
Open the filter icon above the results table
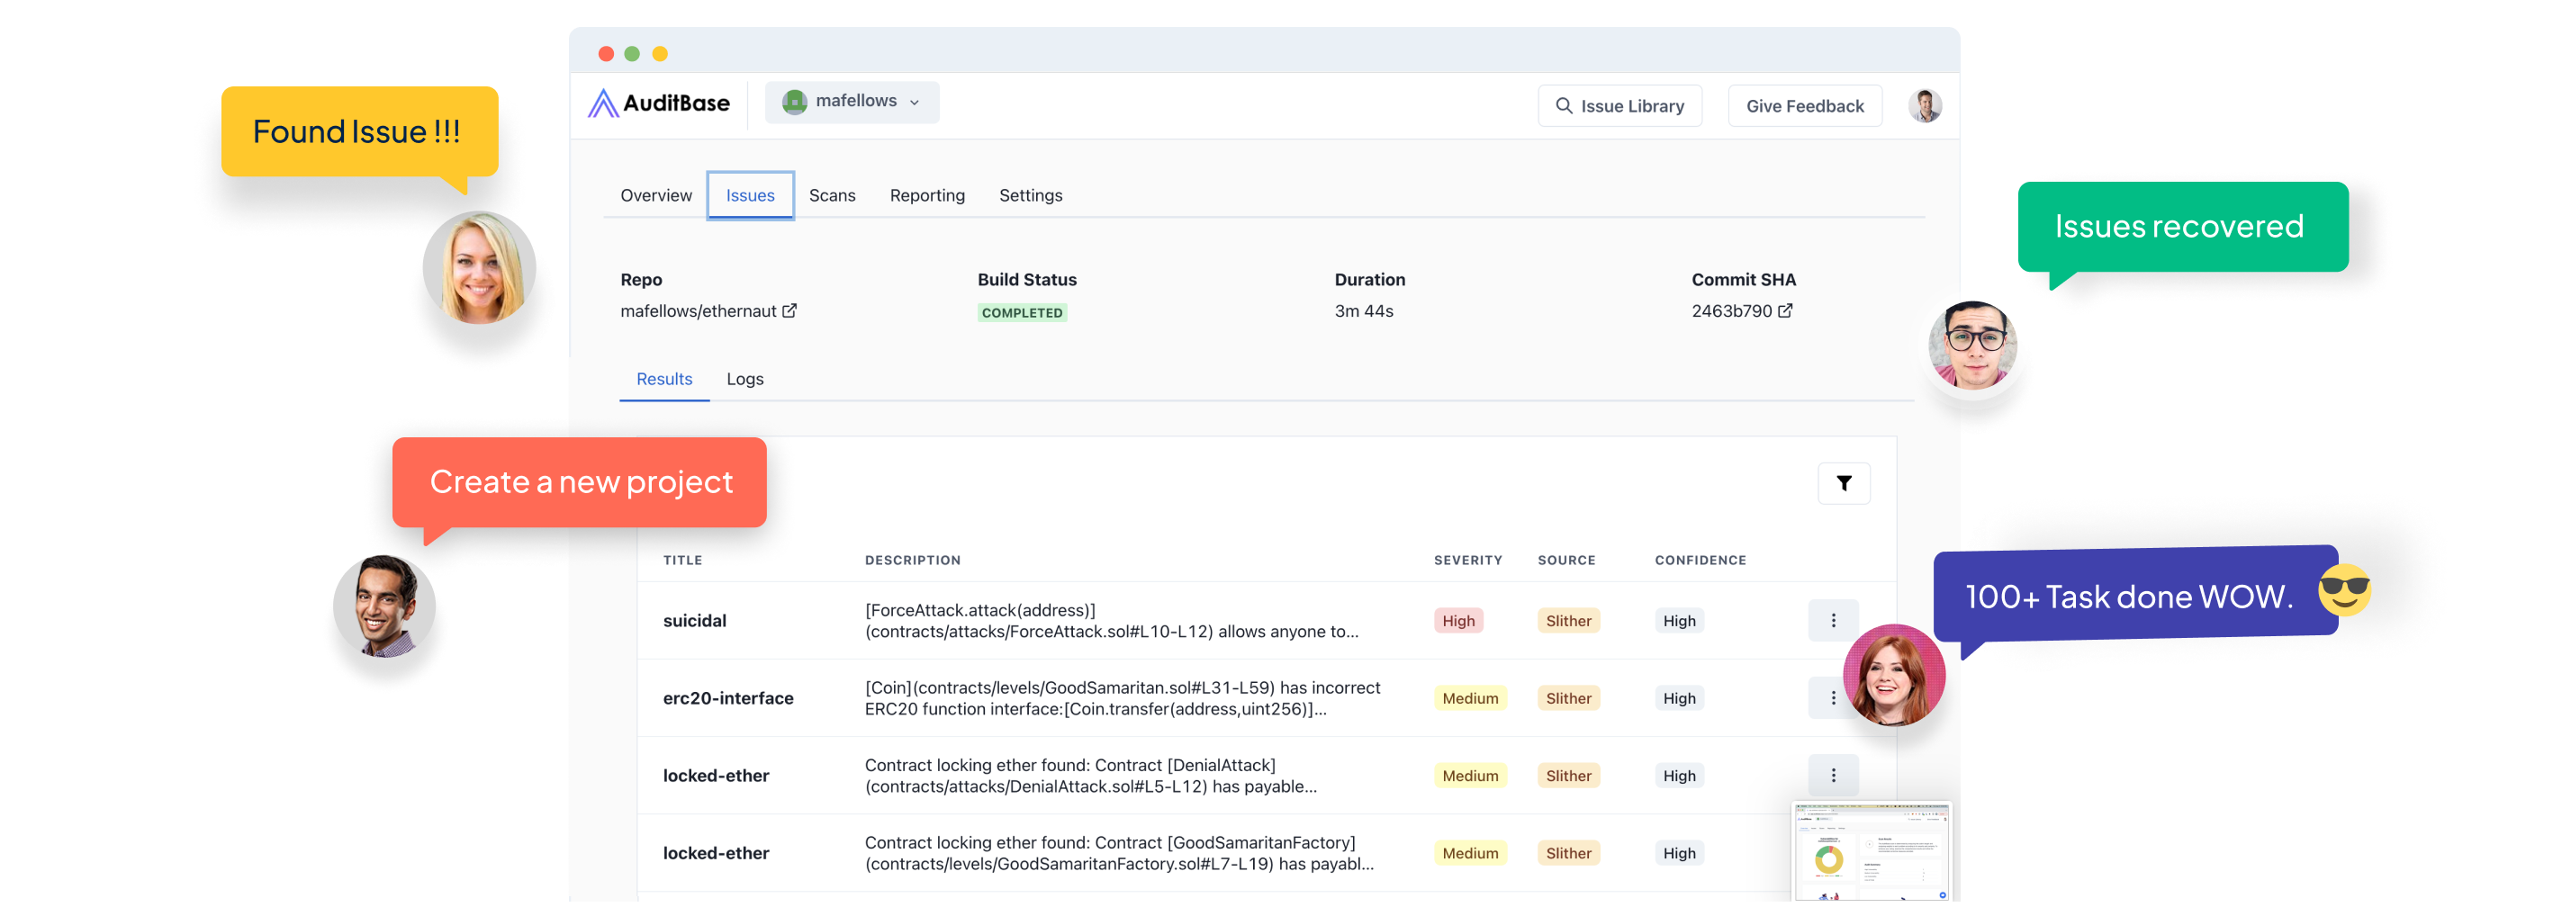click(x=1843, y=482)
